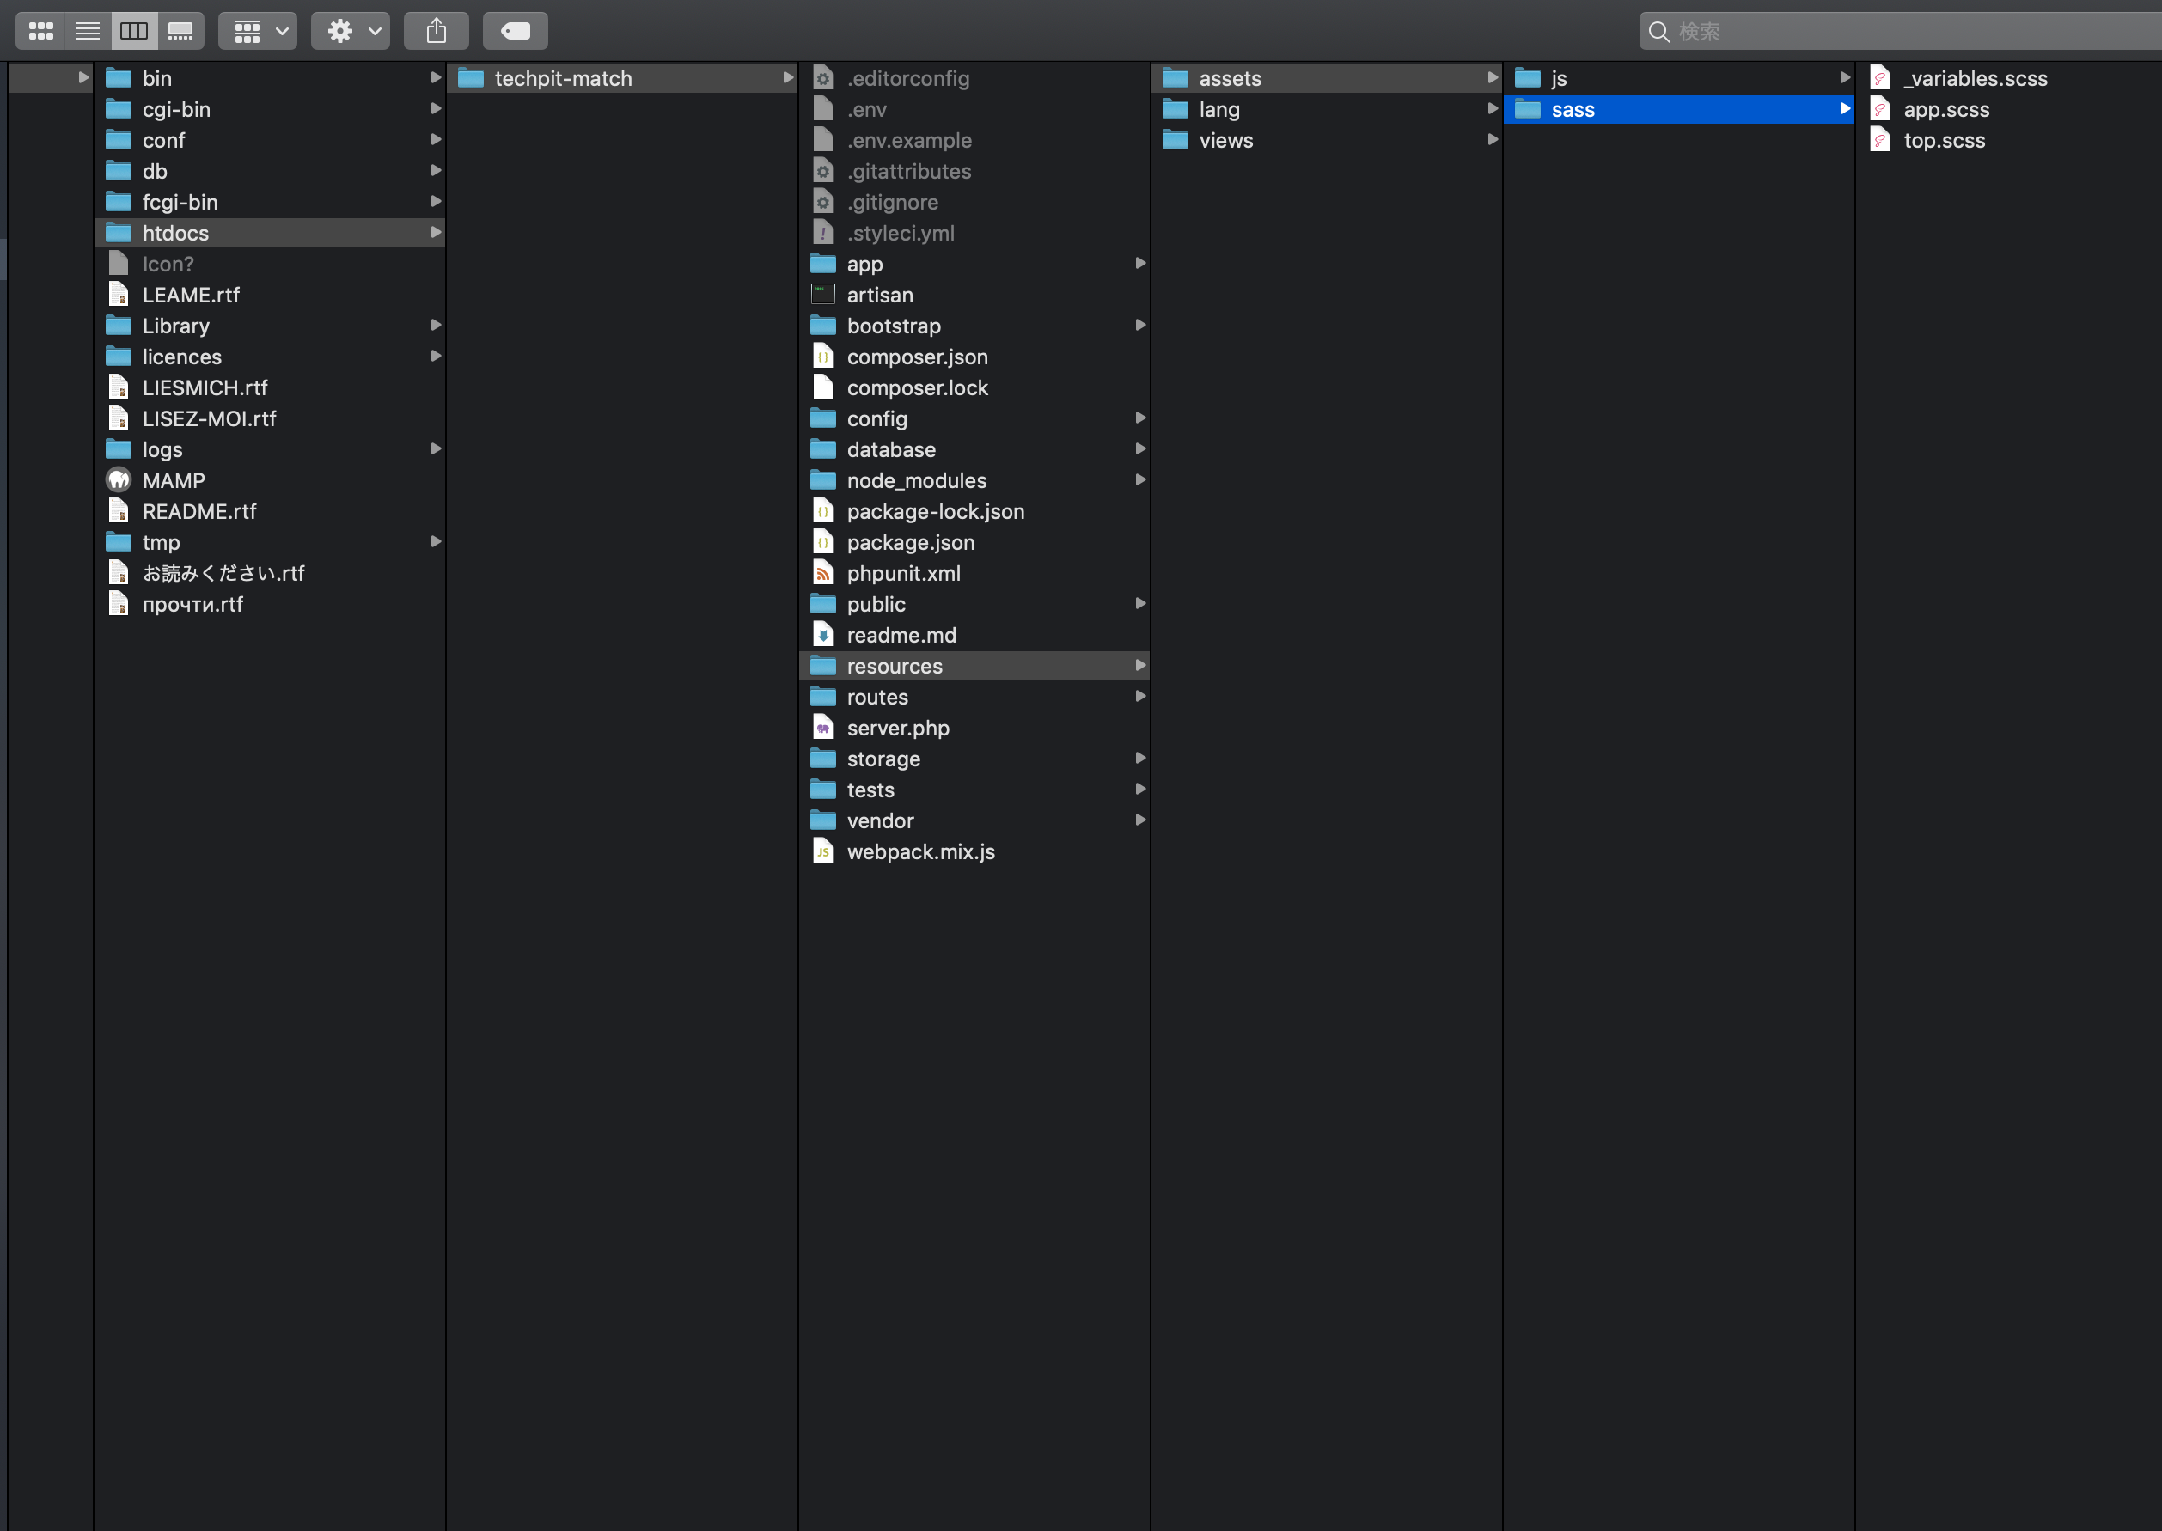Select the MAMP application icon
Viewport: 2162px width, 1531px height.
click(x=119, y=480)
